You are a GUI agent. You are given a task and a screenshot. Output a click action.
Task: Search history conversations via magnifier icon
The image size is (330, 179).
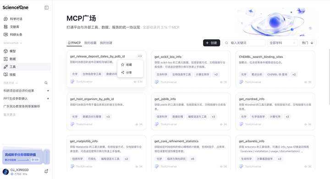pyautogui.click(x=46, y=83)
